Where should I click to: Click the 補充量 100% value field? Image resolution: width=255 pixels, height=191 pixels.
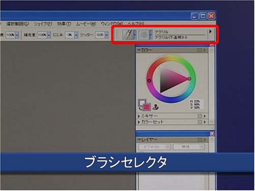(42, 35)
